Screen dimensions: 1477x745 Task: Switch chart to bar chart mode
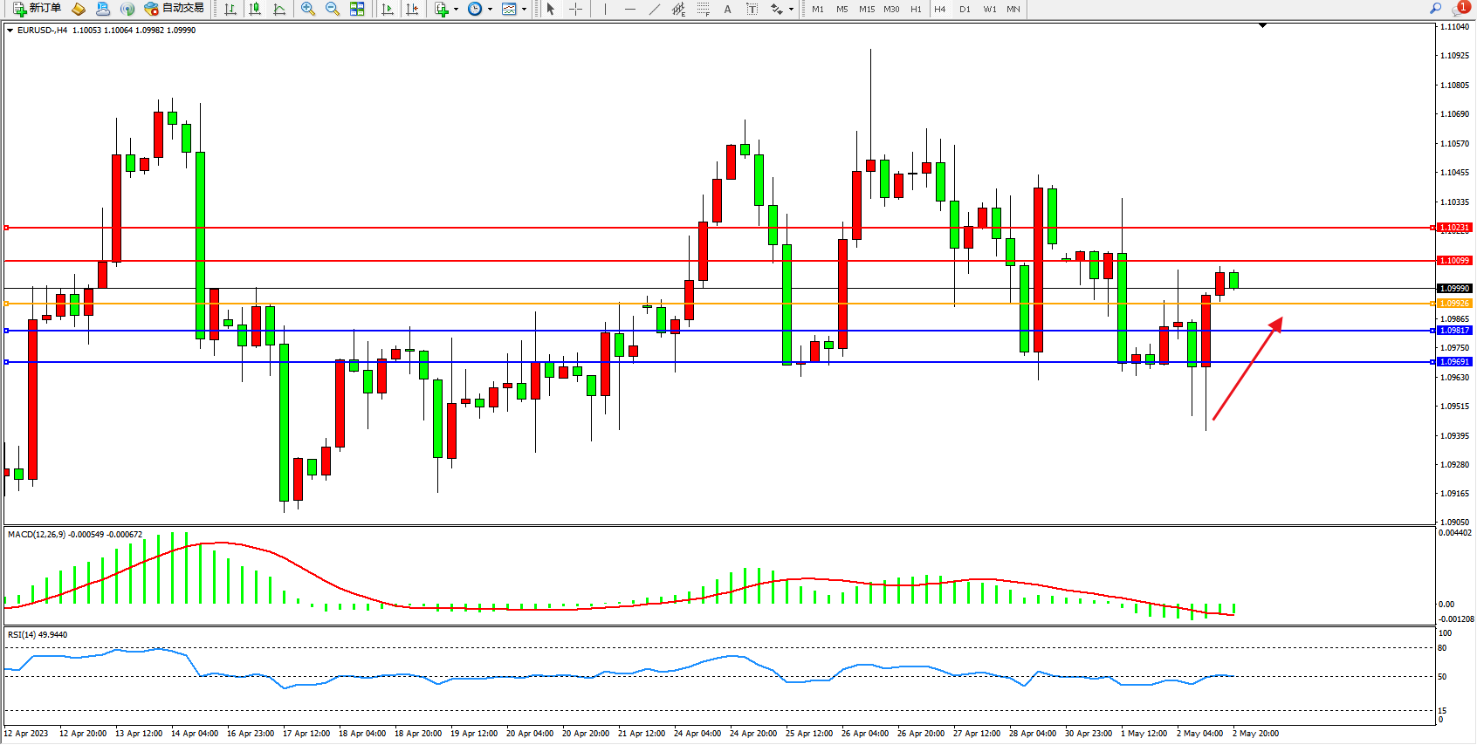230,9
